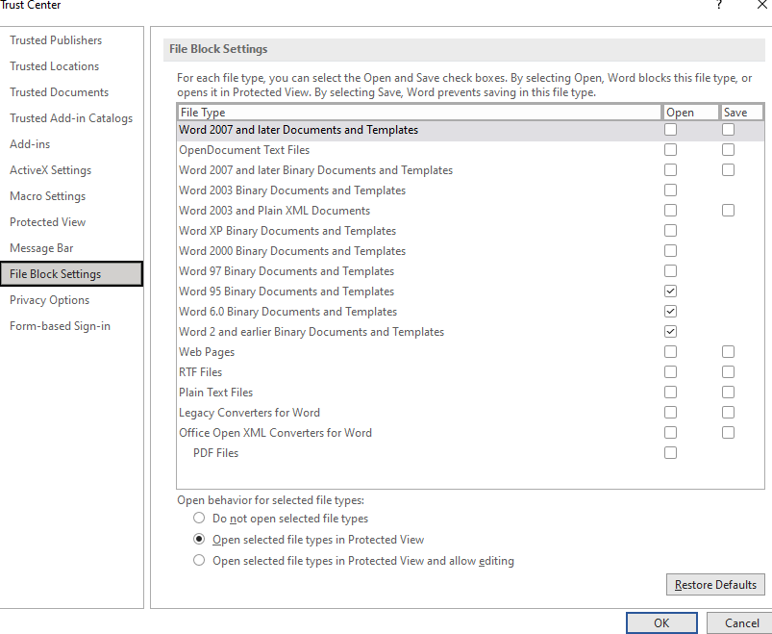
Task: Check Save for Word 2007 Binary Documents
Action: pos(728,170)
